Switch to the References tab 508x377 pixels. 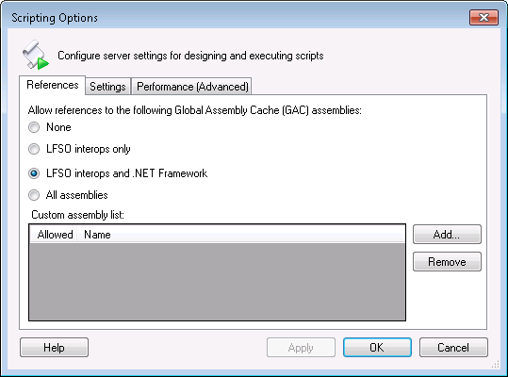53,85
